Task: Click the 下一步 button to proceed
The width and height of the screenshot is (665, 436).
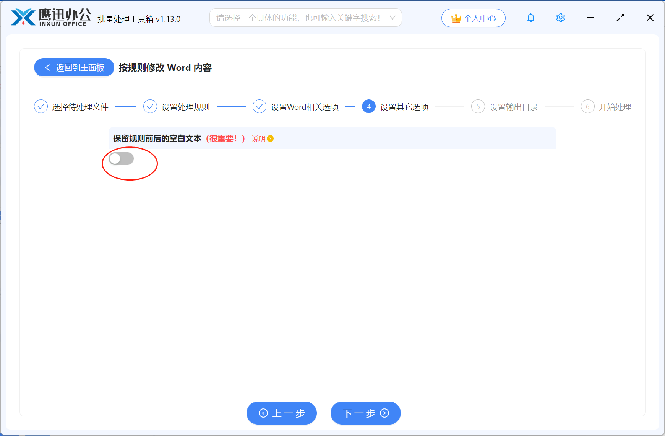Action: 365,413
